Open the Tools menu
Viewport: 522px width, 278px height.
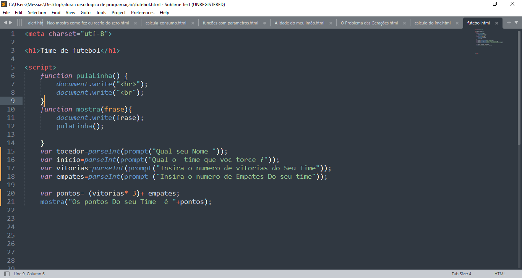coord(101,13)
